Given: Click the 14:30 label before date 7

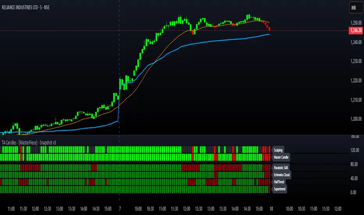Looking at the screenshot, I should tap(96, 209).
